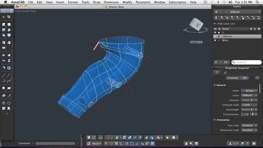Toggle visibility of layer 0
263x148 pixels.
pos(215,32)
